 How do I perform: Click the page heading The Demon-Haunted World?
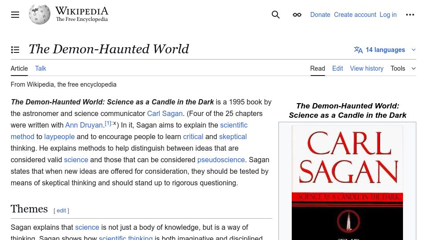pos(109,49)
